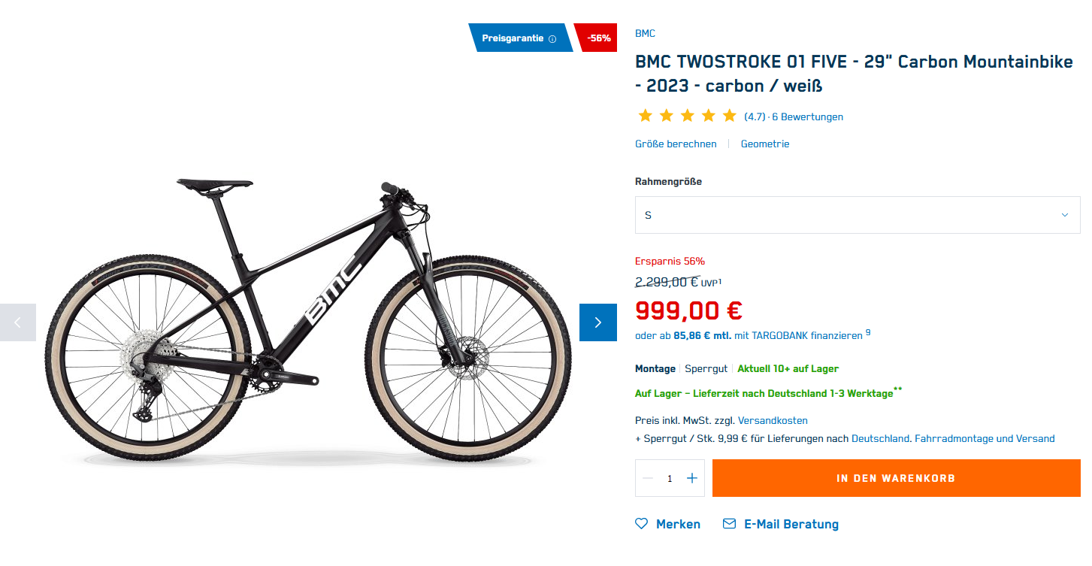Click the envelope icon for E-Mail Beratung
Image resolution: width=1092 pixels, height=566 pixels.
click(729, 524)
